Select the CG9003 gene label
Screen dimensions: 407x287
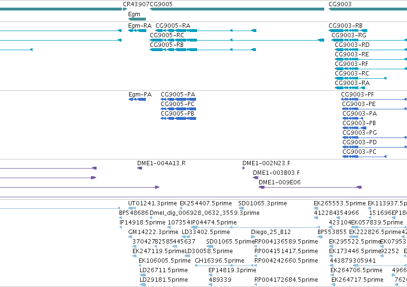tap(340, 4)
